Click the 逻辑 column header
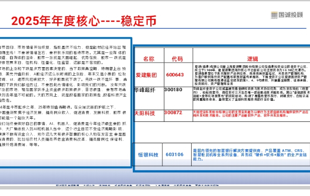This screenshot has height=196, width=310. pyautogui.click(x=252, y=59)
